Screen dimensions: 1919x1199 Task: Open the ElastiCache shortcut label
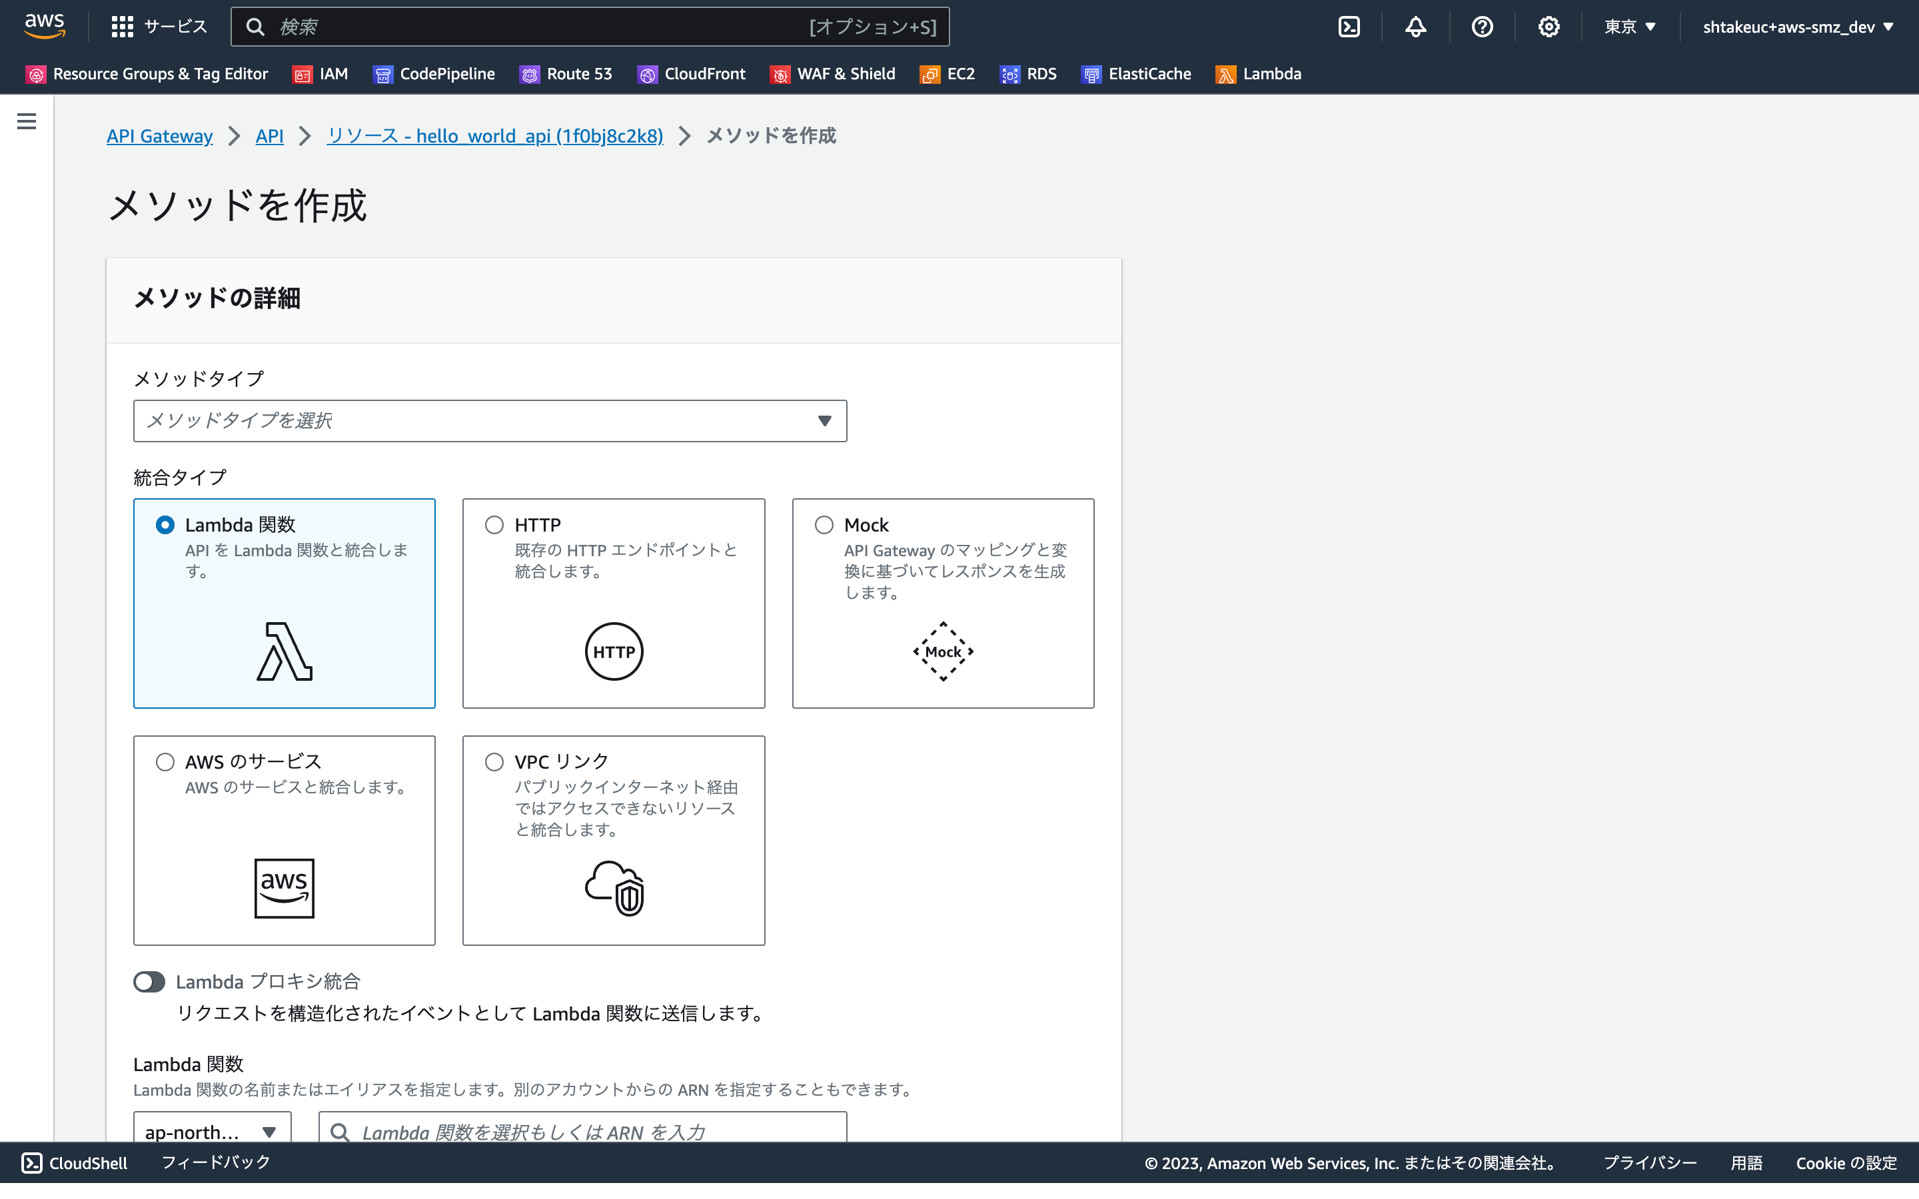coord(1150,75)
